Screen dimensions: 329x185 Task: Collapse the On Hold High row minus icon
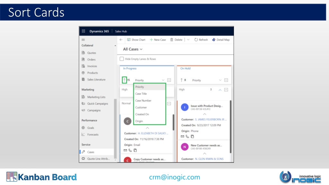coord(226,90)
